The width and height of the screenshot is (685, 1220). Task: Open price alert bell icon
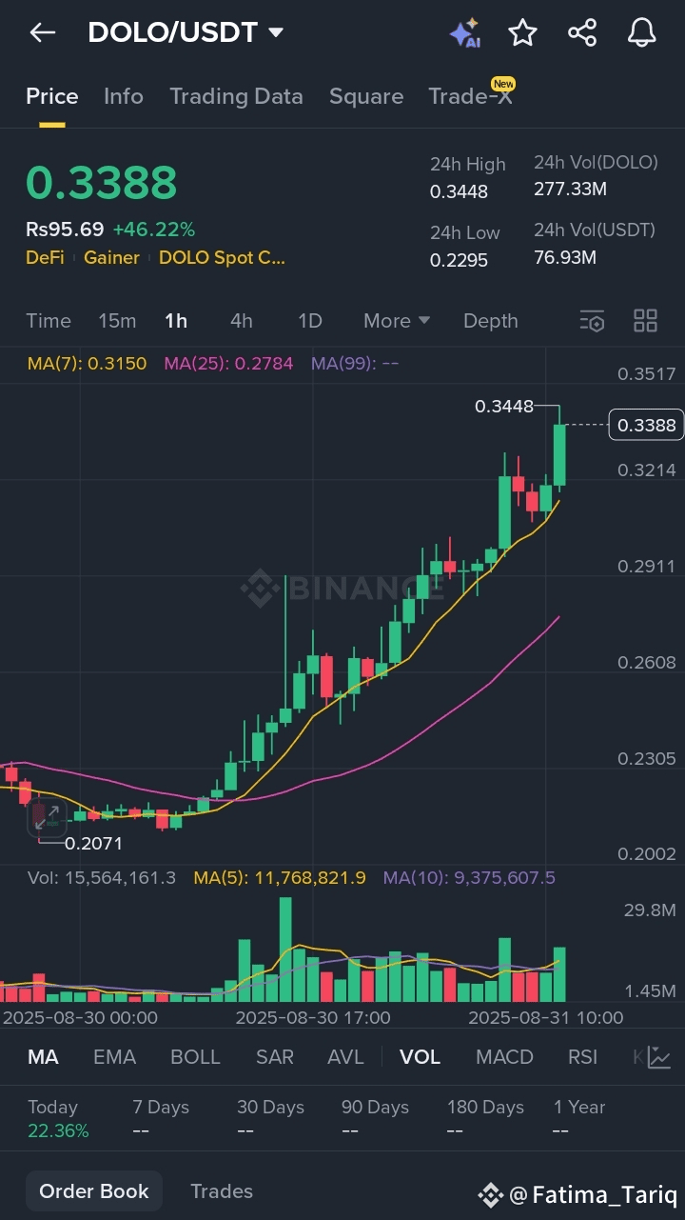tap(642, 33)
